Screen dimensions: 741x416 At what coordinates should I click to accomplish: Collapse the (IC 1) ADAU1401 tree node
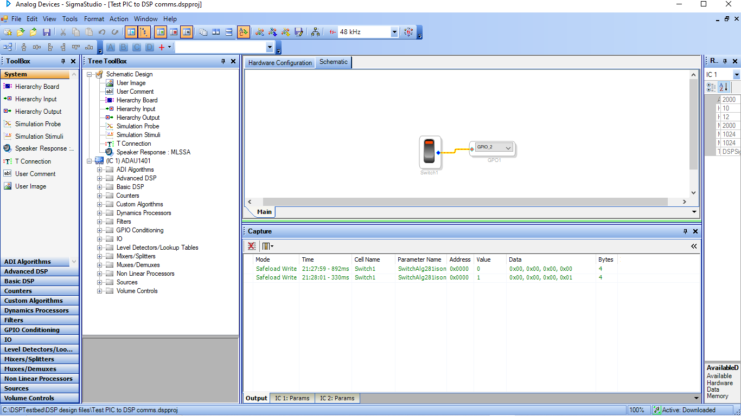pyautogui.click(x=90, y=161)
